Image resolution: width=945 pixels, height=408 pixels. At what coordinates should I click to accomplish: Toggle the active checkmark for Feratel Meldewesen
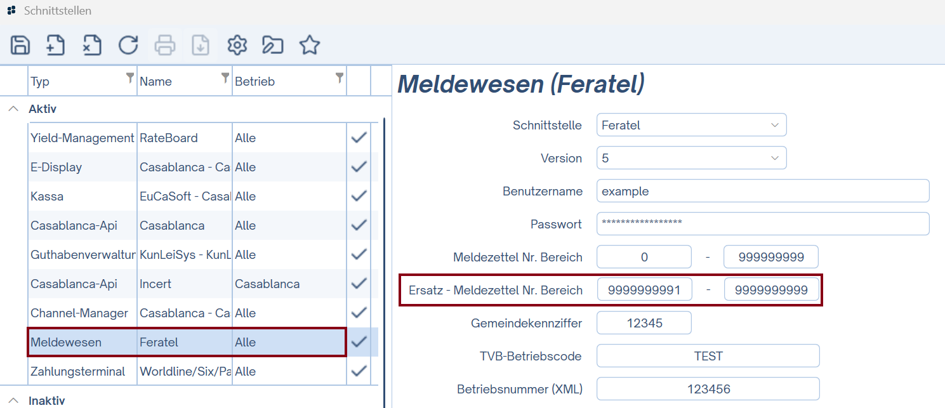(359, 342)
